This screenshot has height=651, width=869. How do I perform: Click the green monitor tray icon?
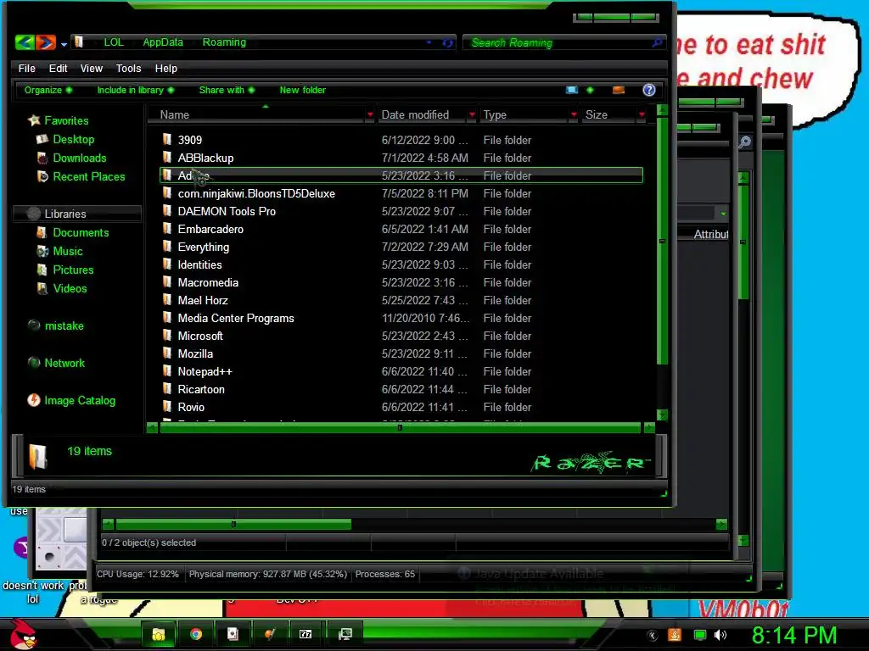(700, 636)
